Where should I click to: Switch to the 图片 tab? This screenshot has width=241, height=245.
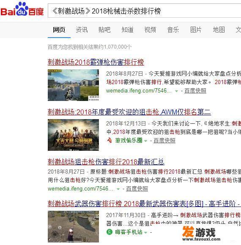pyautogui.click(x=196, y=30)
